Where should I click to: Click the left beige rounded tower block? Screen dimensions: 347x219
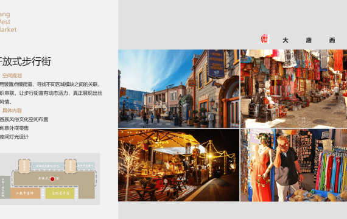[24, 166]
